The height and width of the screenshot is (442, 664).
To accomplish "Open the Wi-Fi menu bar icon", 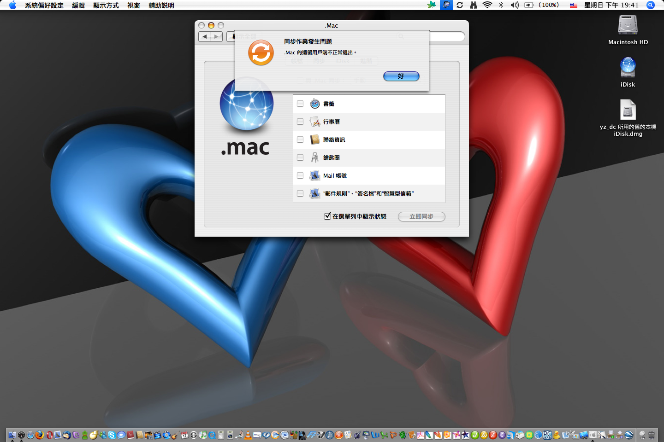I will (x=487, y=5).
